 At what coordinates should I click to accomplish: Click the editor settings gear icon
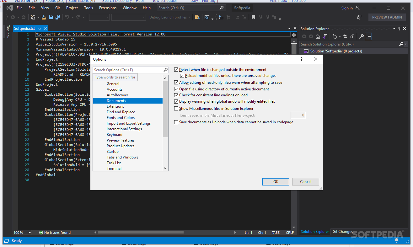coord(295,28)
